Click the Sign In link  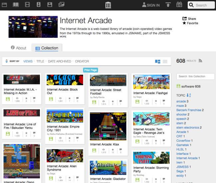153,5
